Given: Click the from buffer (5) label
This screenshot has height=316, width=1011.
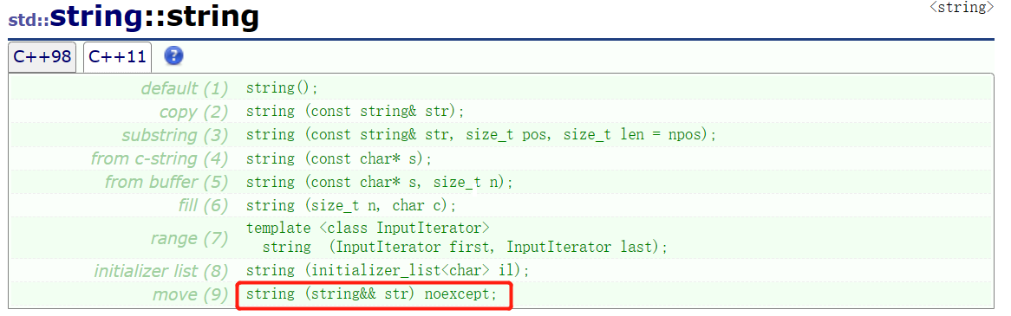Looking at the screenshot, I should pos(166,182).
